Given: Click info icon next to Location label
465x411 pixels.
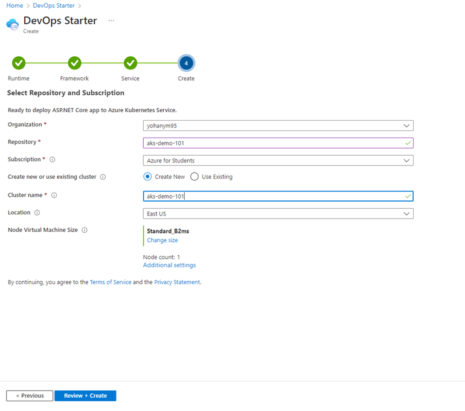Looking at the screenshot, I should pyautogui.click(x=37, y=213).
